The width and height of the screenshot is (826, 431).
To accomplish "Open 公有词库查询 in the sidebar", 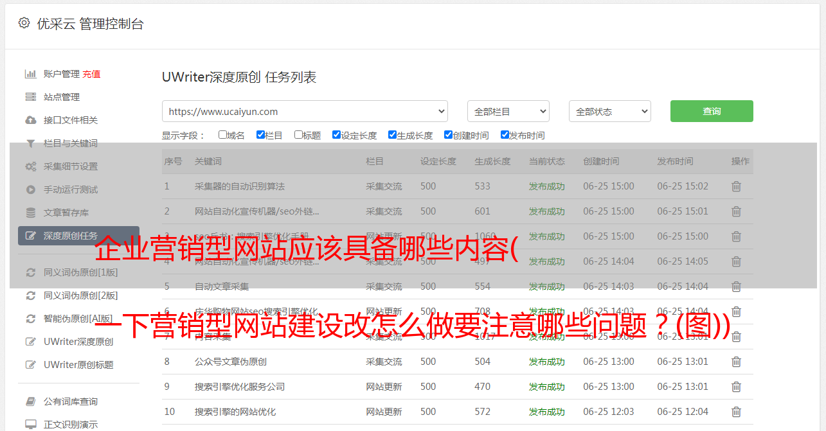I will pos(71,401).
